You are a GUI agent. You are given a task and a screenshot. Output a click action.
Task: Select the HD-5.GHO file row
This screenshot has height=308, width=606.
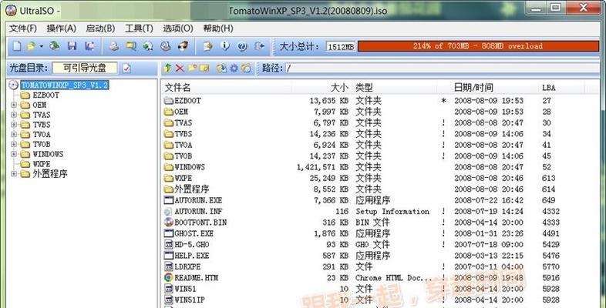381,245
